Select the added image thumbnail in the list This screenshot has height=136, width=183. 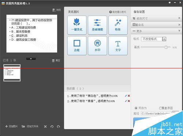(x=12, y=73)
